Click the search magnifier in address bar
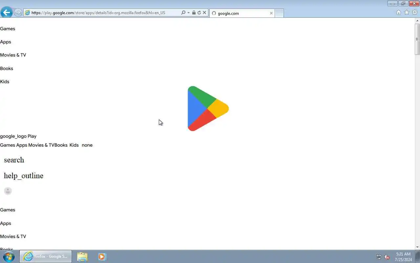 183,12
